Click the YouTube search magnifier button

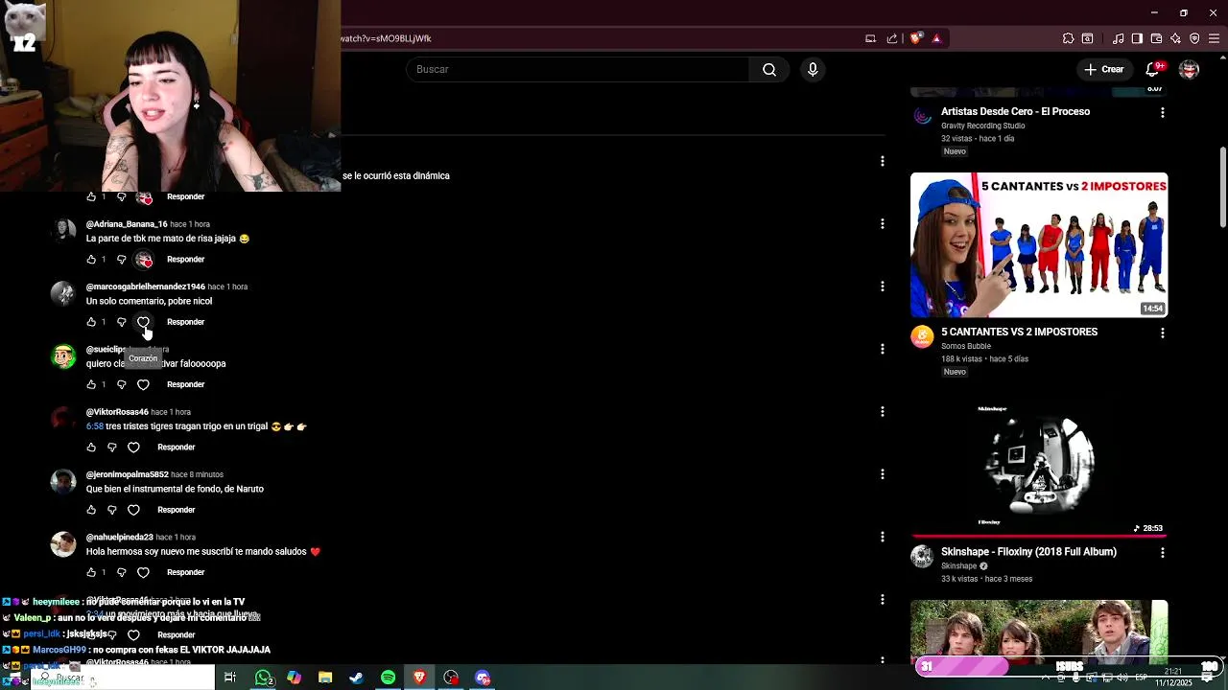click(x=769, y=69)
